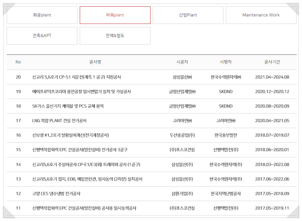Click the 시공자 column header
Viewport: 302px width, 221px height.
pyautogui.click(x=182, y=62)
